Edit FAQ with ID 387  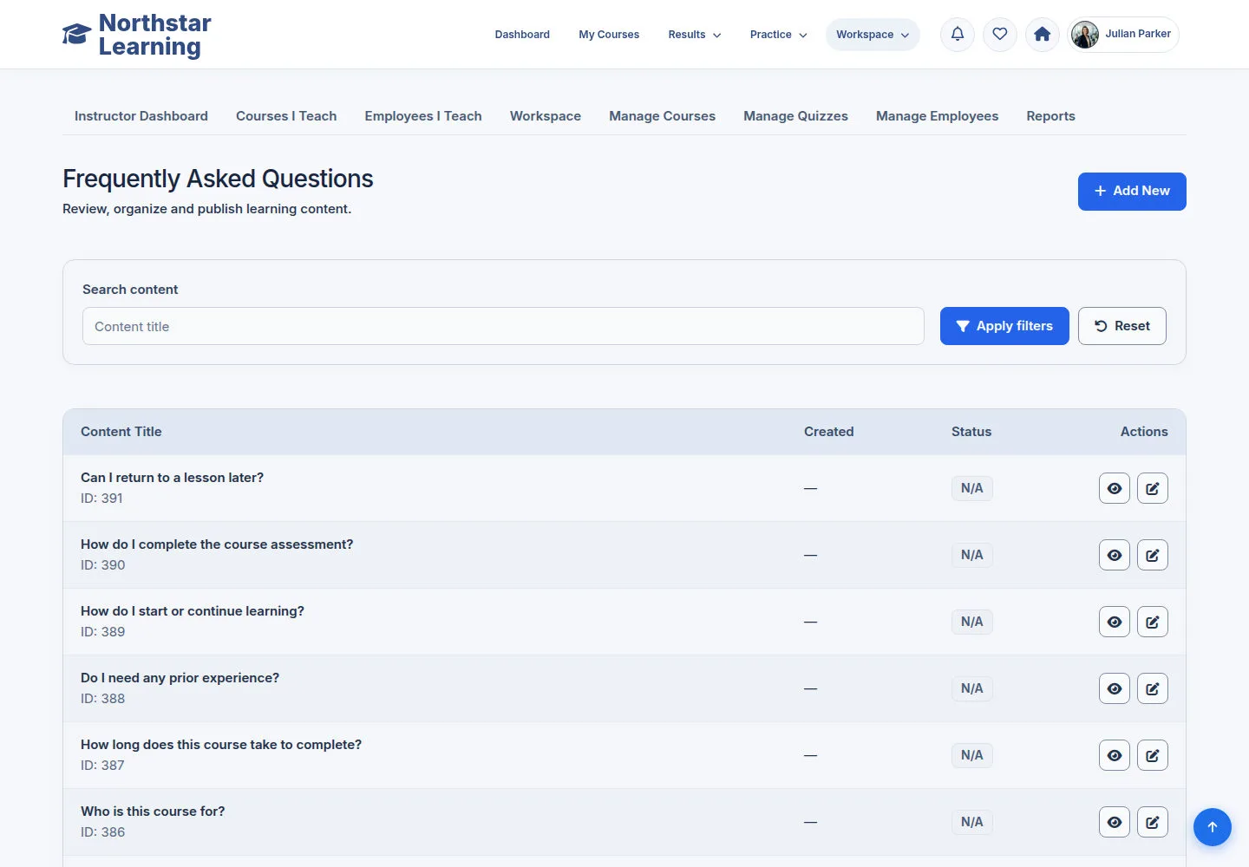click(x=1153, y=755)
